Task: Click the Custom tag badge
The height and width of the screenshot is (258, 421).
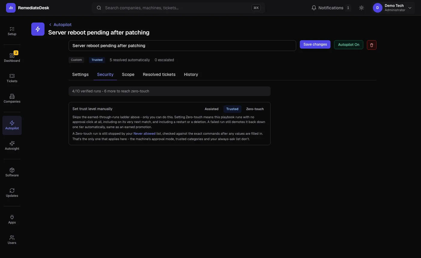Action: pos(76,60)
